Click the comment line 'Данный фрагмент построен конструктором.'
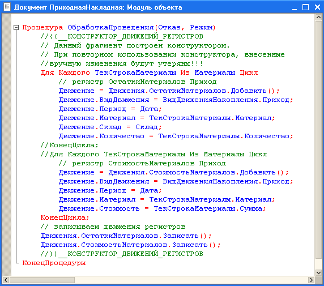 click(135, 46)
